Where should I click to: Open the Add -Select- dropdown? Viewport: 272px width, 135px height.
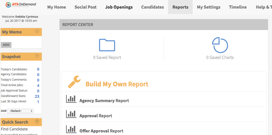[20, 111]
